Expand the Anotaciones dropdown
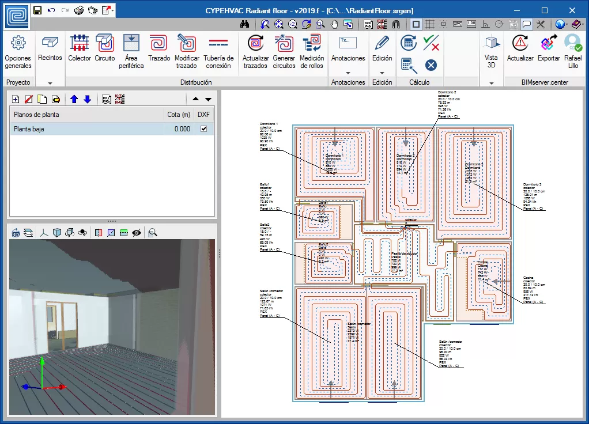 pos(348,73)
